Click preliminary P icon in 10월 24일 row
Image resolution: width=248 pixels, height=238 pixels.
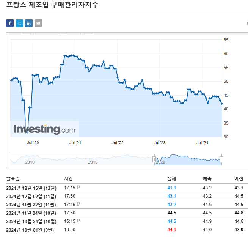click(x=78, y=221)
